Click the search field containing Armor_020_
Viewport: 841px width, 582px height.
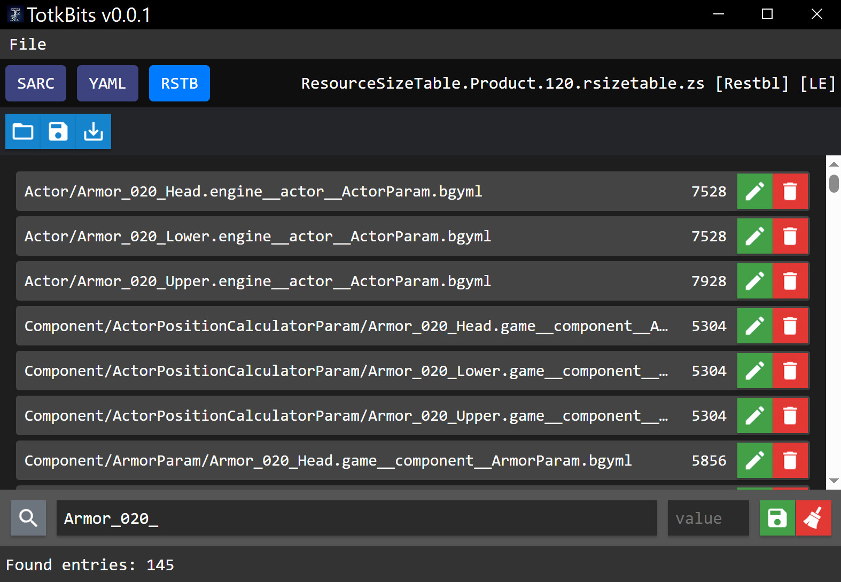click(357, 518)
